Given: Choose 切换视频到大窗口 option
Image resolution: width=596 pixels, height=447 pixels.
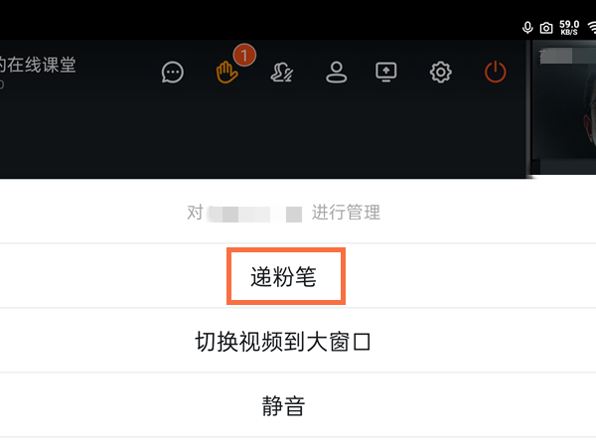Looking at the screenshot, I should pos(283,342).
